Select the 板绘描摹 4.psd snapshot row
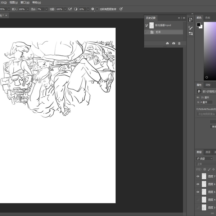Image resolution: width=216 pixels, height=216 pixels. click(x=164, y=25)
